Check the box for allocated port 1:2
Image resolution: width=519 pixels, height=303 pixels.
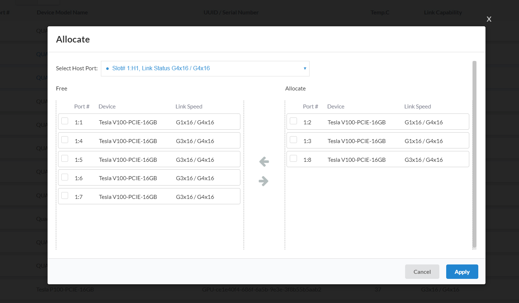[x=293, y=121]
